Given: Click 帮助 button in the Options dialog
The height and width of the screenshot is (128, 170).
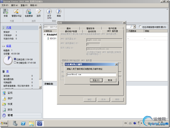Looking at the screenshot, I should (x=117, y=99).
